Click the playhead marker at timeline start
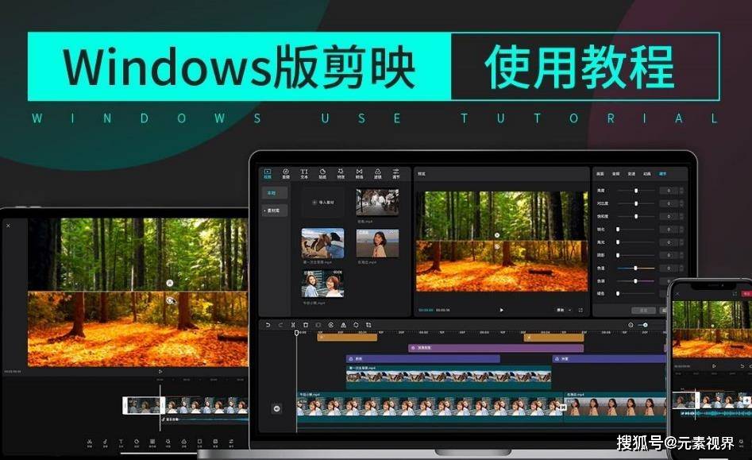This screenshot has width=752, height=460. click(296, 332)
